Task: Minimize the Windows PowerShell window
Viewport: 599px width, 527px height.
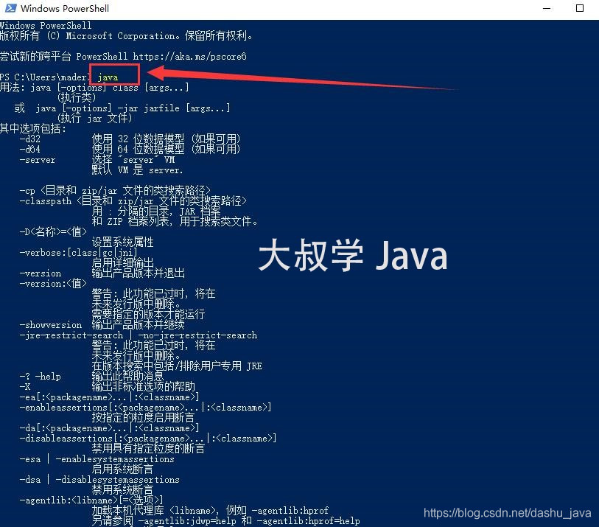Action: [547, 8]
